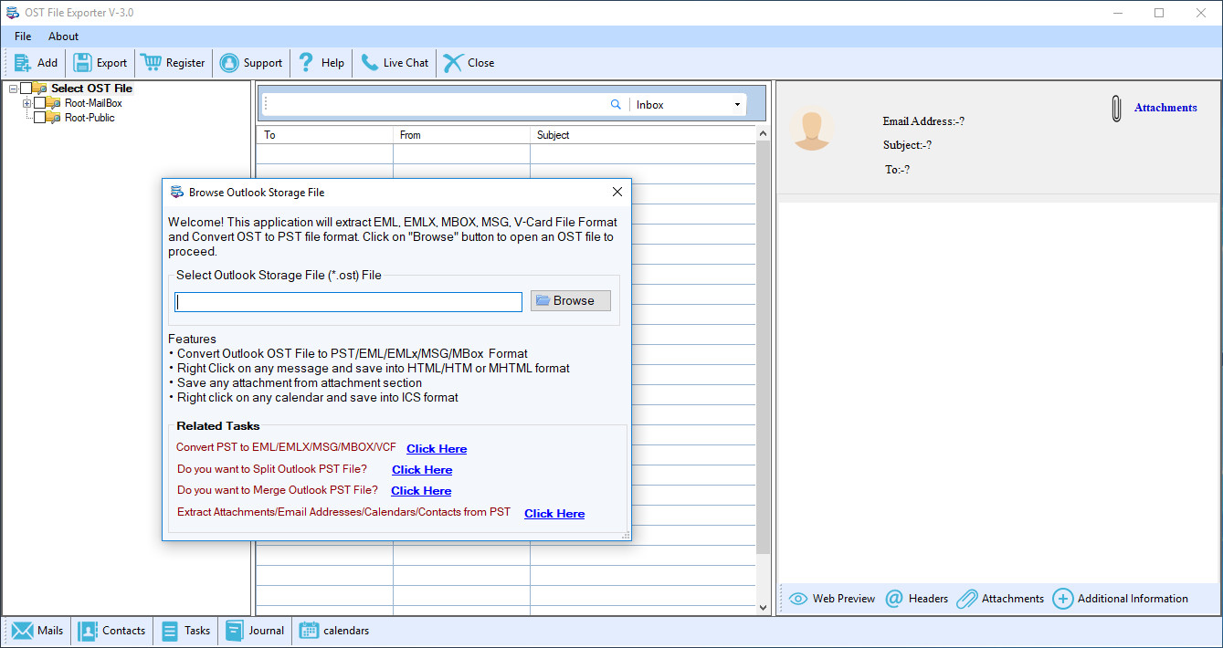Viewport: 1223px width, 648px height.
Task: Switch to the Tasks view
Action: coord(185,631)
